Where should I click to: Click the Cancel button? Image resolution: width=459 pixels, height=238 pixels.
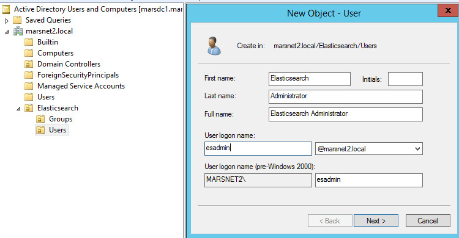(428, 221)
